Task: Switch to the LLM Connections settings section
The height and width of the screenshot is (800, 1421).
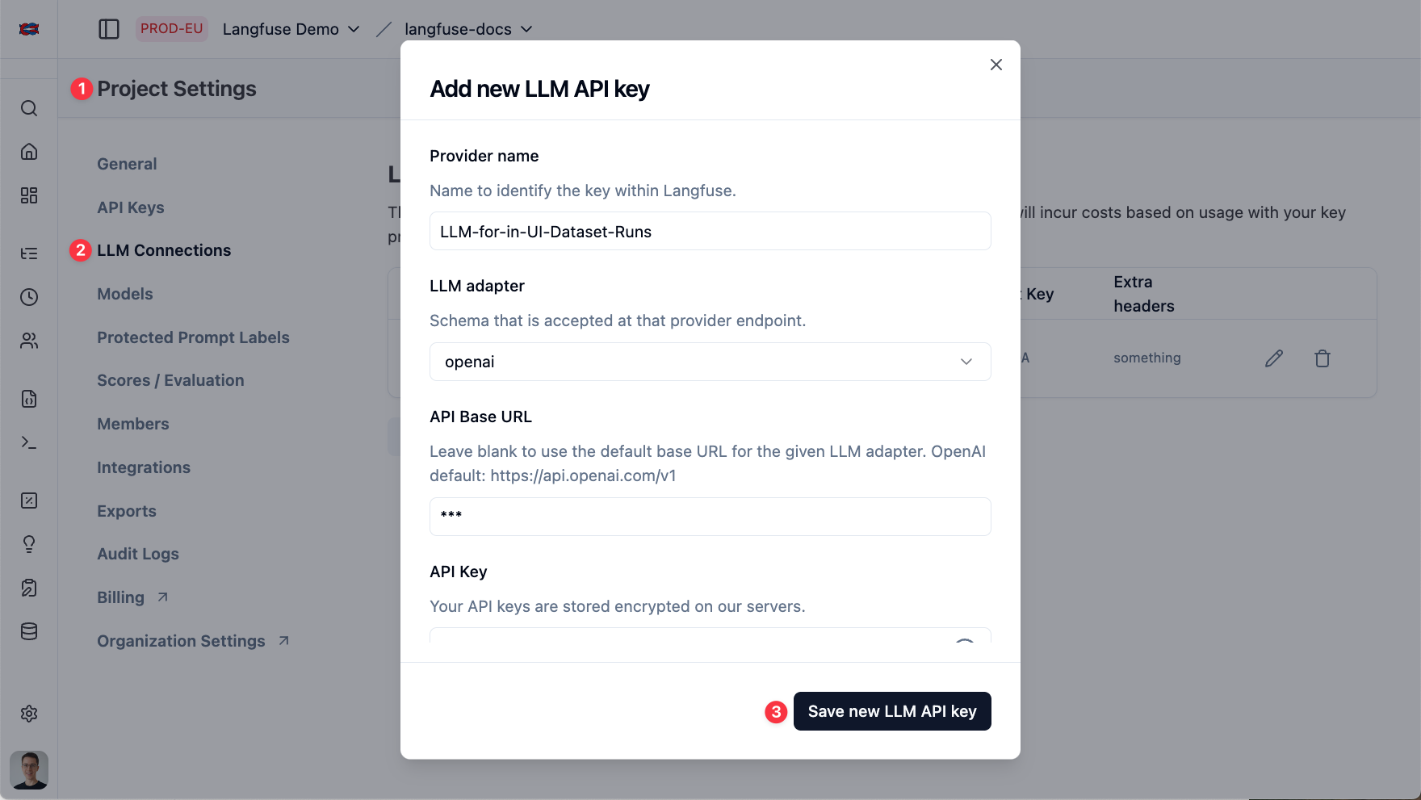Action: (164, 250)
